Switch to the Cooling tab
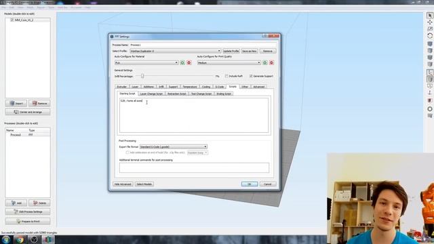Screen dimensions: 434x244 pos(206,87)
